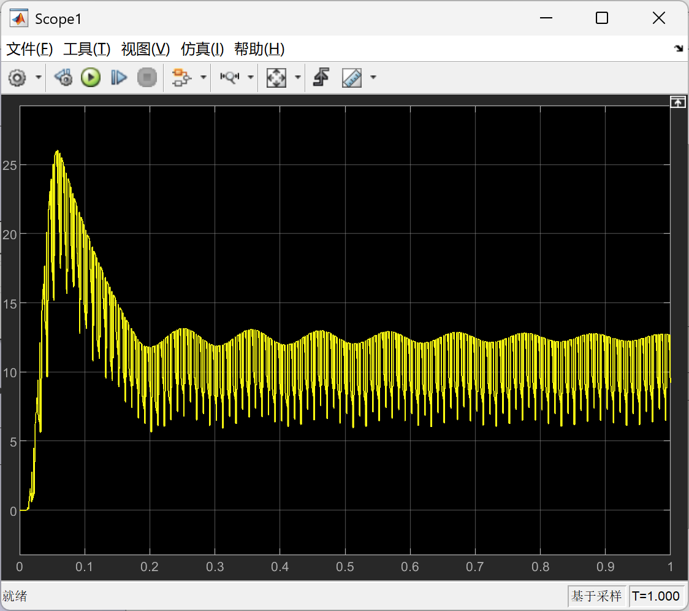Click the y-axis label 25
The height and width of the screenshot is (611, 689).
tap(10, 166)
